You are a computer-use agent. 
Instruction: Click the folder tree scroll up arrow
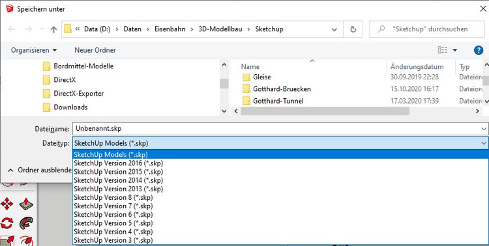pos(224,64)
